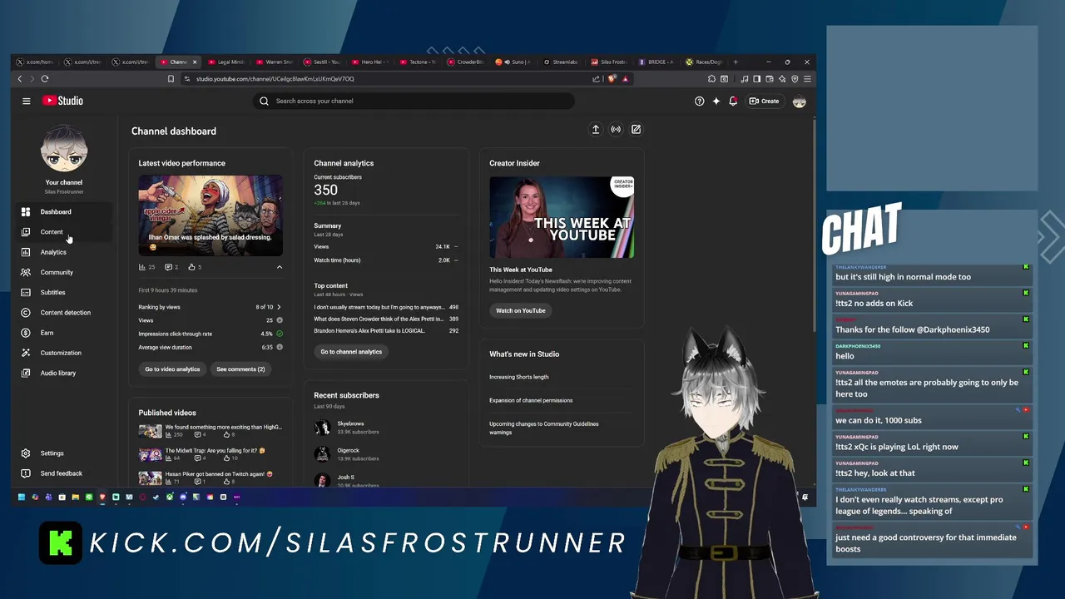
Task: Open Dashboard in the sidebar
Action: 63,211
